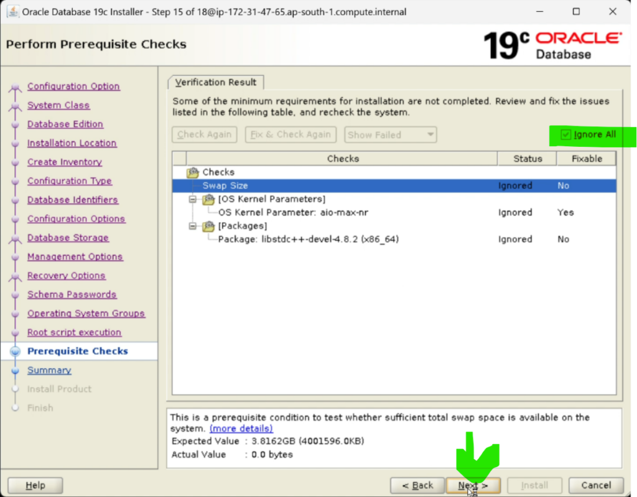This screenshot has height=497, width=637.
Task: Open the Summary step link
Action: 49,370
